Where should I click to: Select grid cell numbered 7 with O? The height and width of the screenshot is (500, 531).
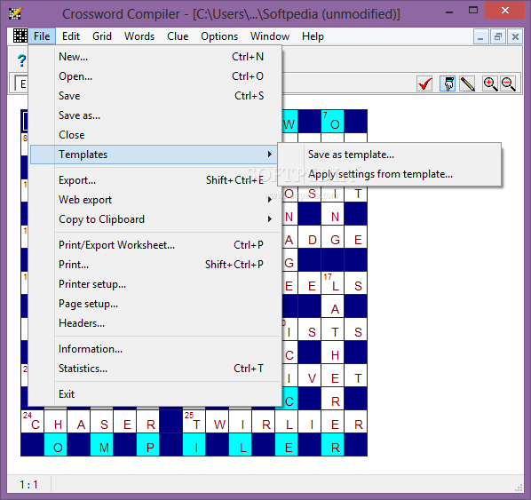333,122
